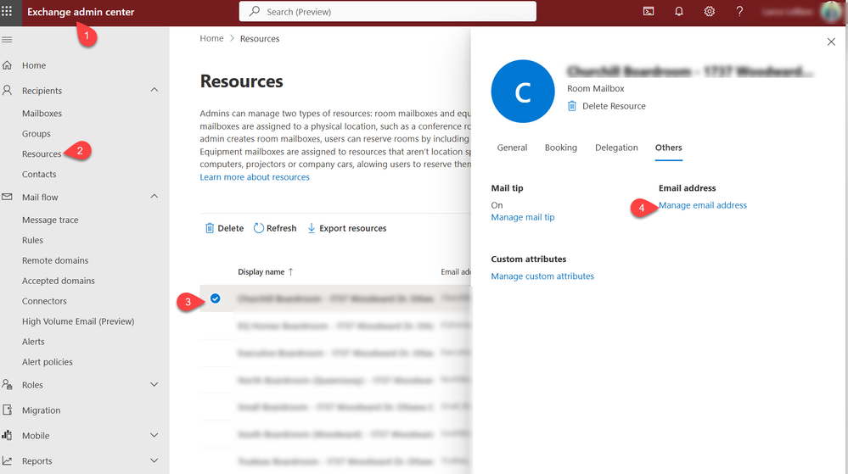Close the resource details panel
This screenshot has width=848, height=474.
[x=831, y=42]
